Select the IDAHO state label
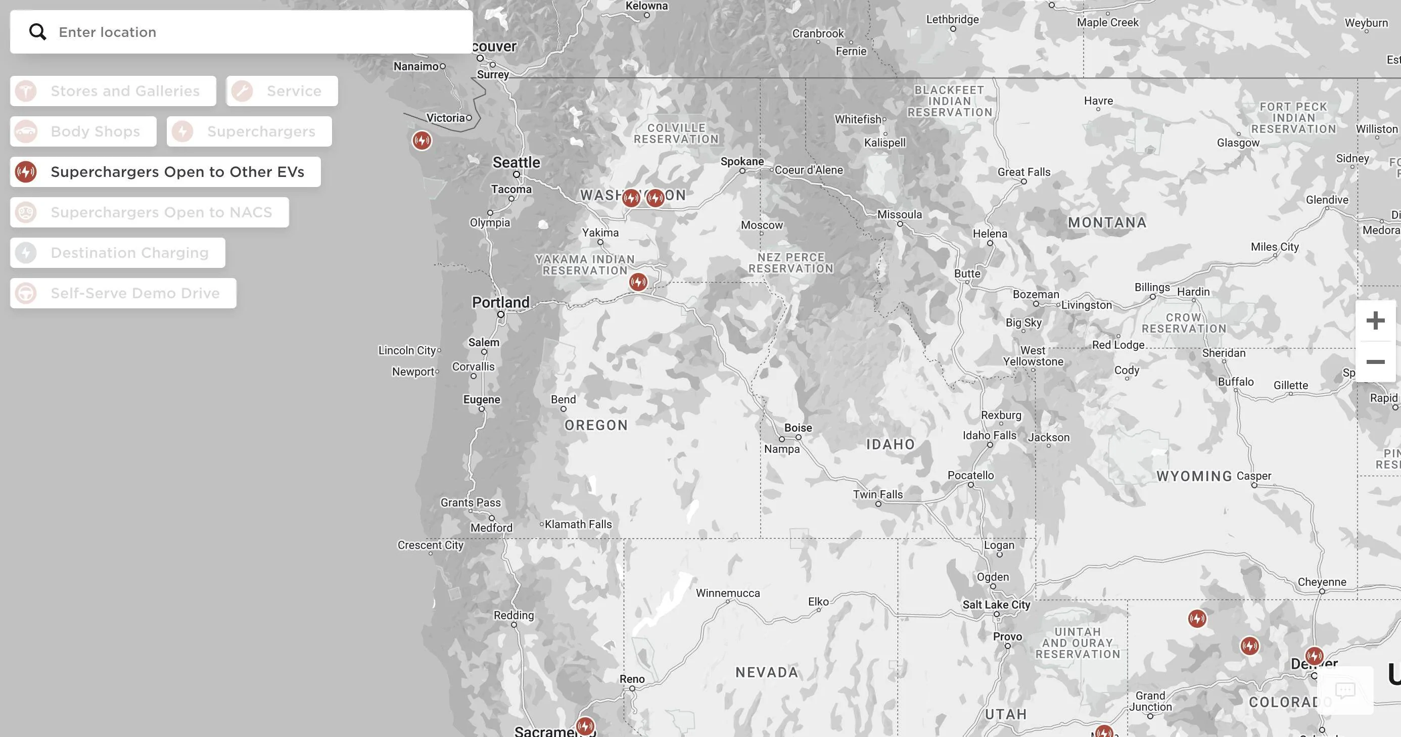Screen dimensions: 1401x737 click(891, 444)
